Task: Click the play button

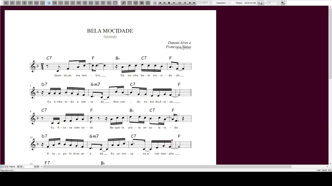Action: pyautogui.click(x=174, y=3)
